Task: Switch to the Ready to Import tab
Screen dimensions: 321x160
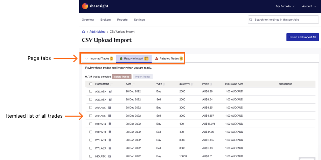Action: tap(134, 58)
